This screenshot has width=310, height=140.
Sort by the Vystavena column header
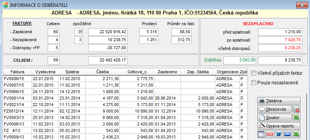[45, 72]
